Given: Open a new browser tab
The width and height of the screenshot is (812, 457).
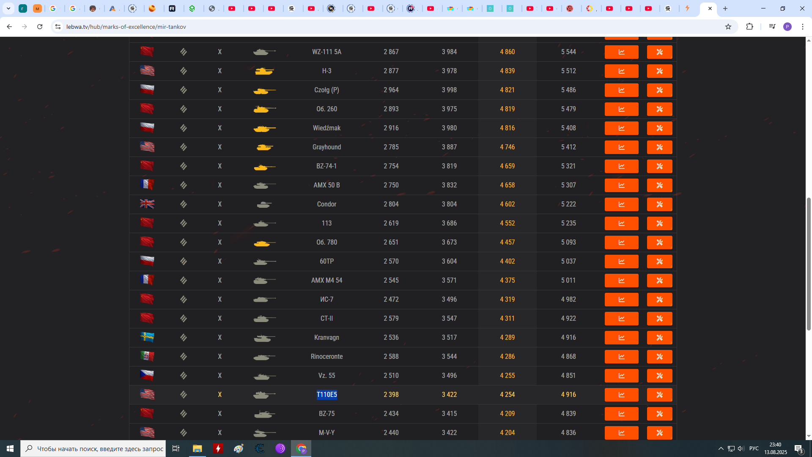Looking at the screenshot, I should (x=725, y=8).
